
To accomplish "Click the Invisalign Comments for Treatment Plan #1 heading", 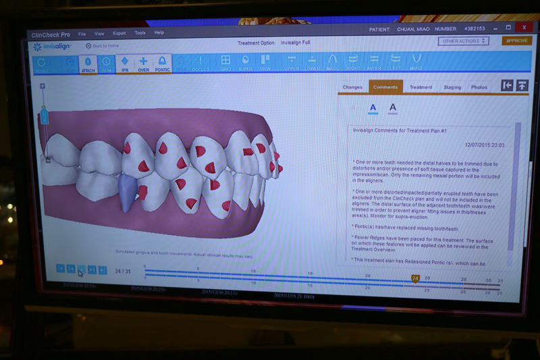I will [400, 130].
